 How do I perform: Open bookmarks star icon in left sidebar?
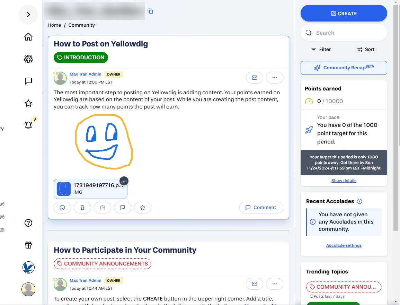coord(28,103)
